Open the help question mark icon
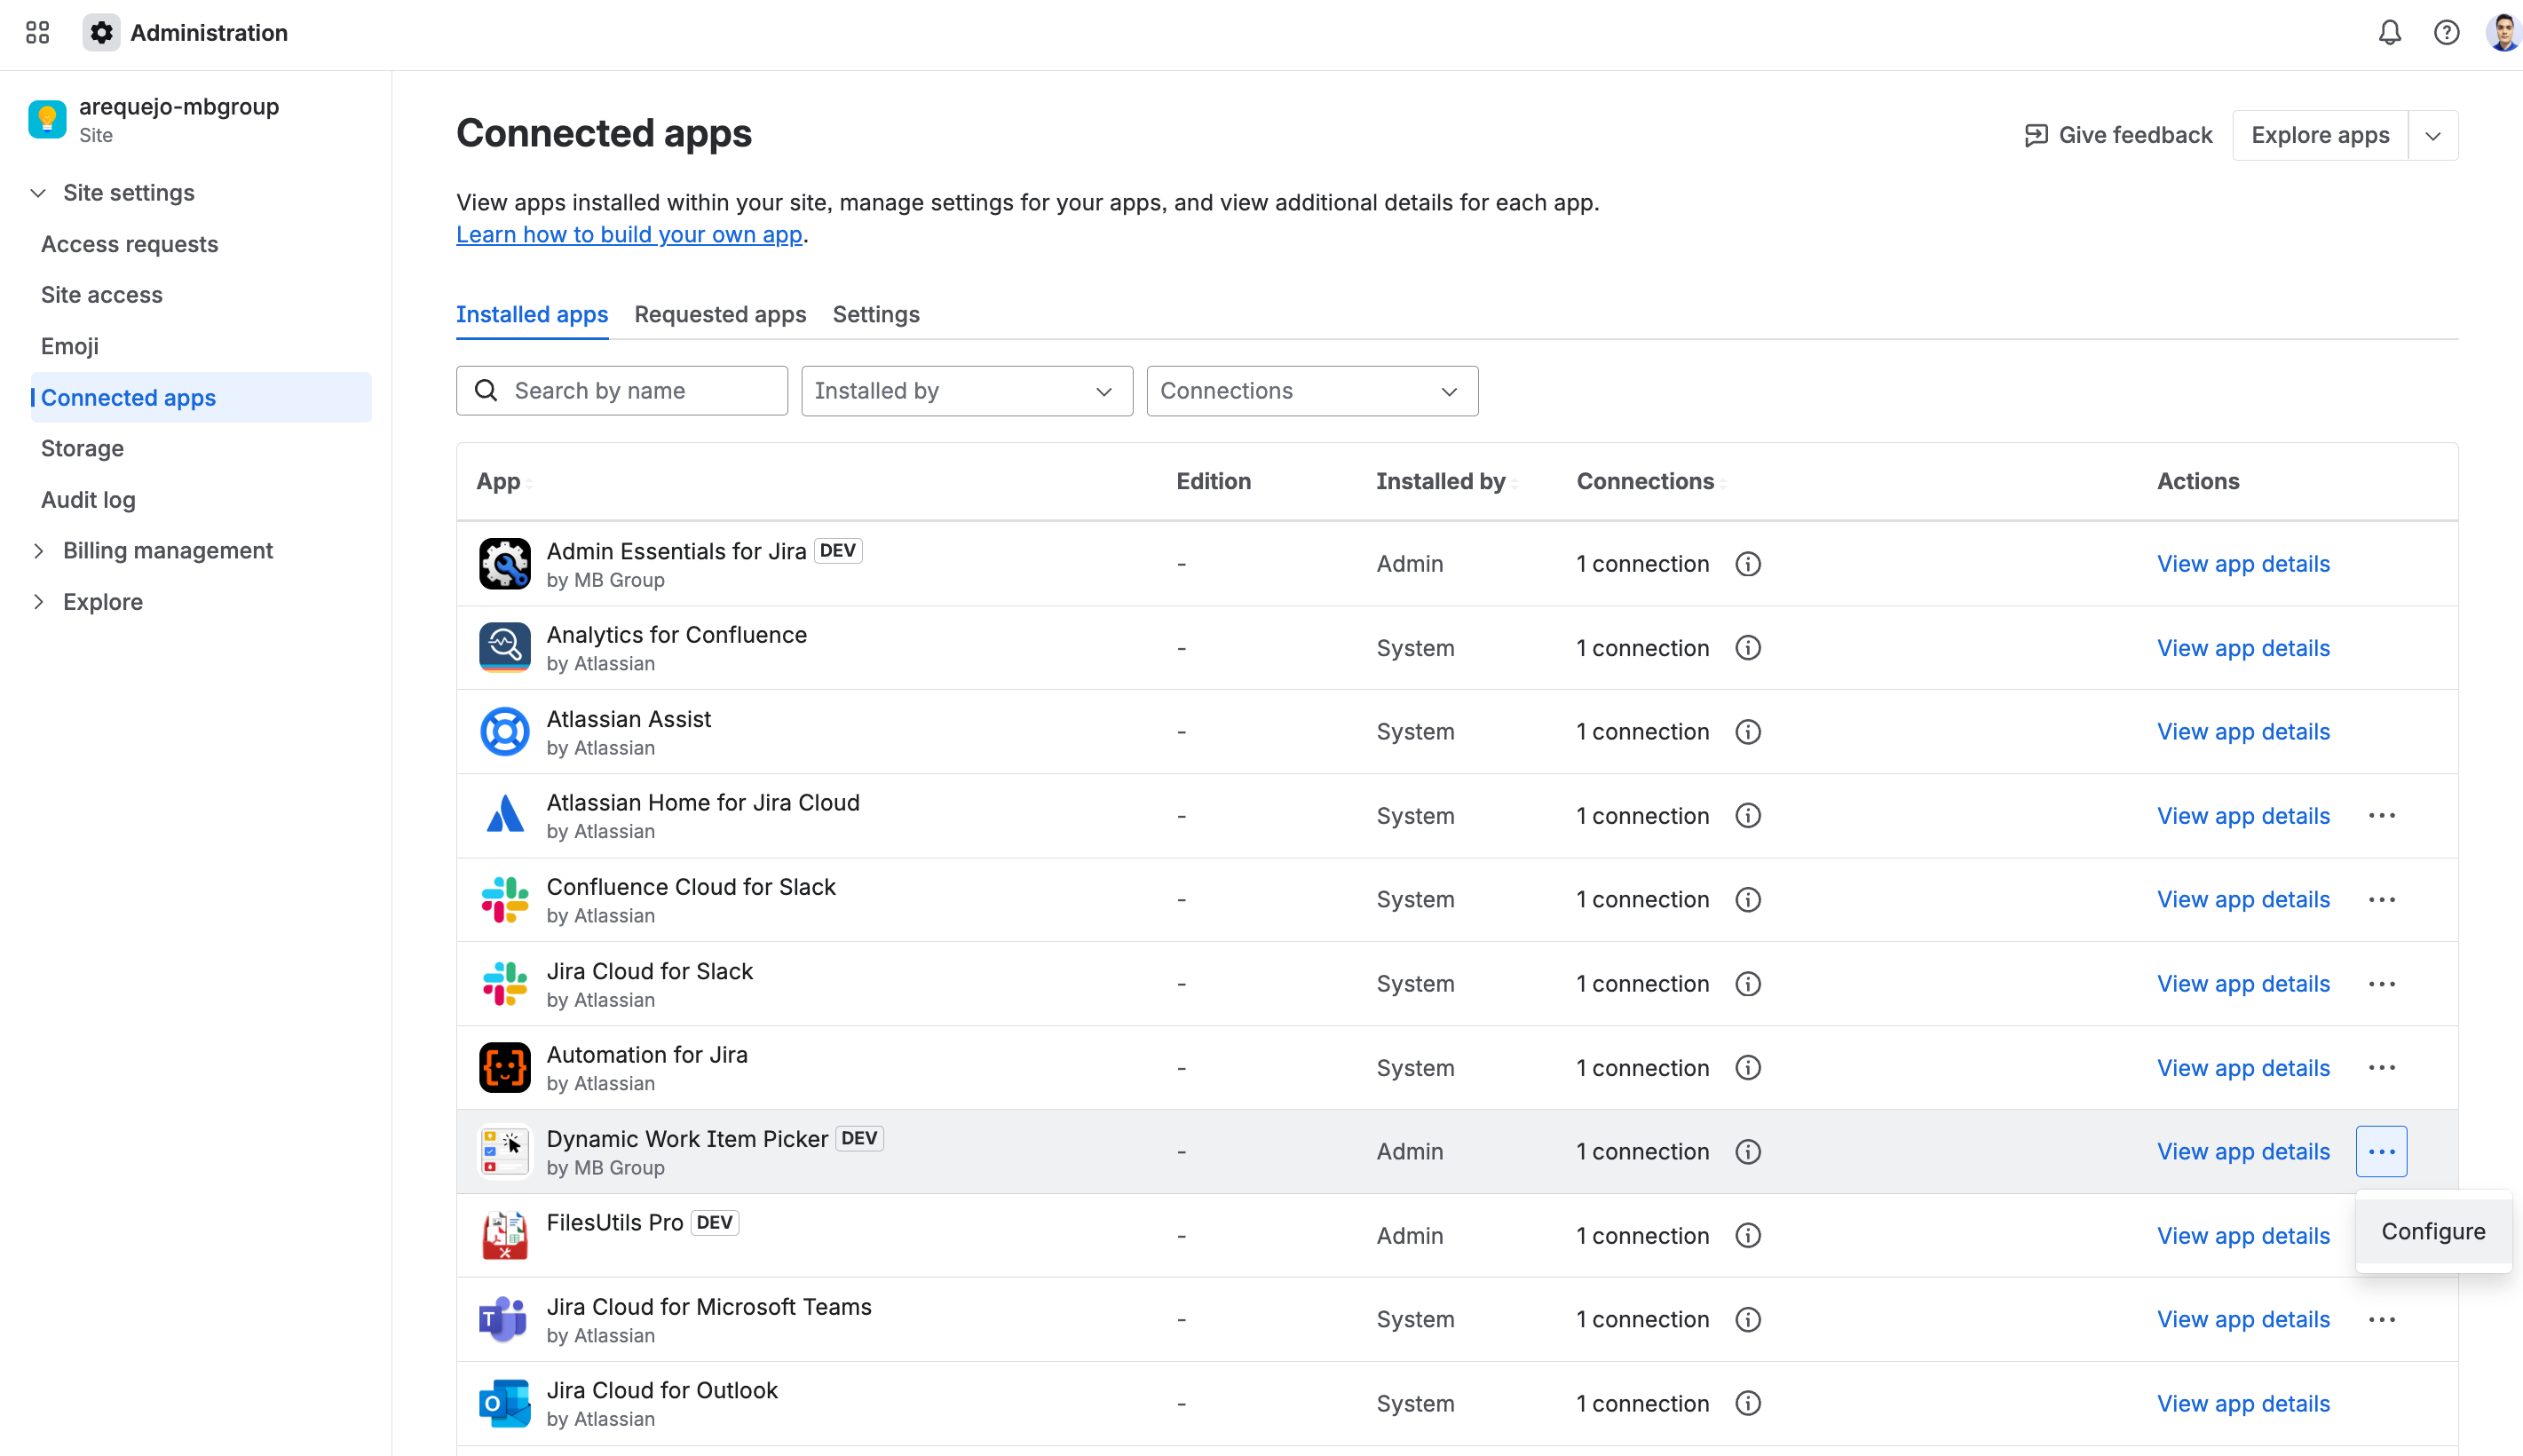 click(2446, 33)
